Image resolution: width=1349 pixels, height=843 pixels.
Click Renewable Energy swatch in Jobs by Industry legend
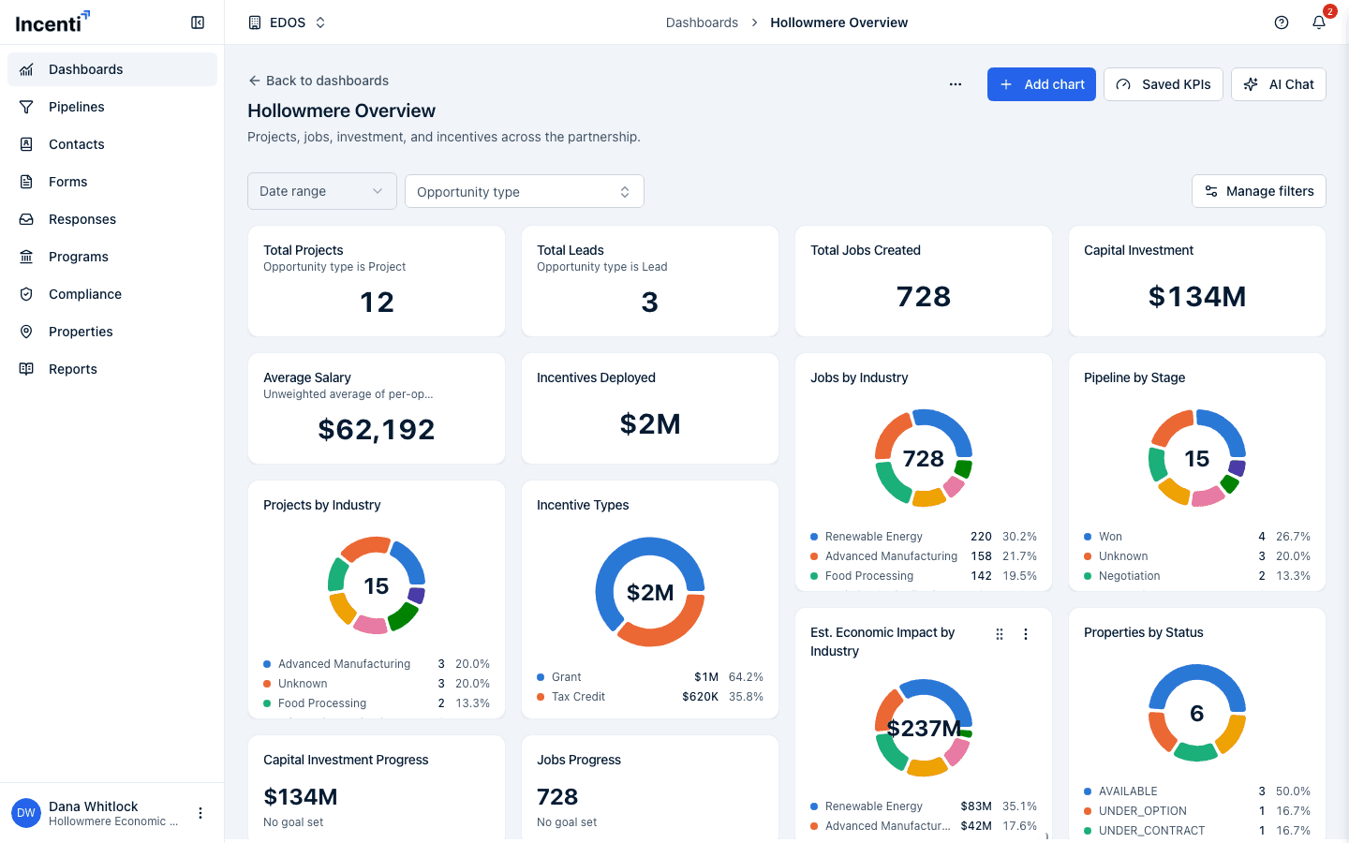(x=814, y=537)
